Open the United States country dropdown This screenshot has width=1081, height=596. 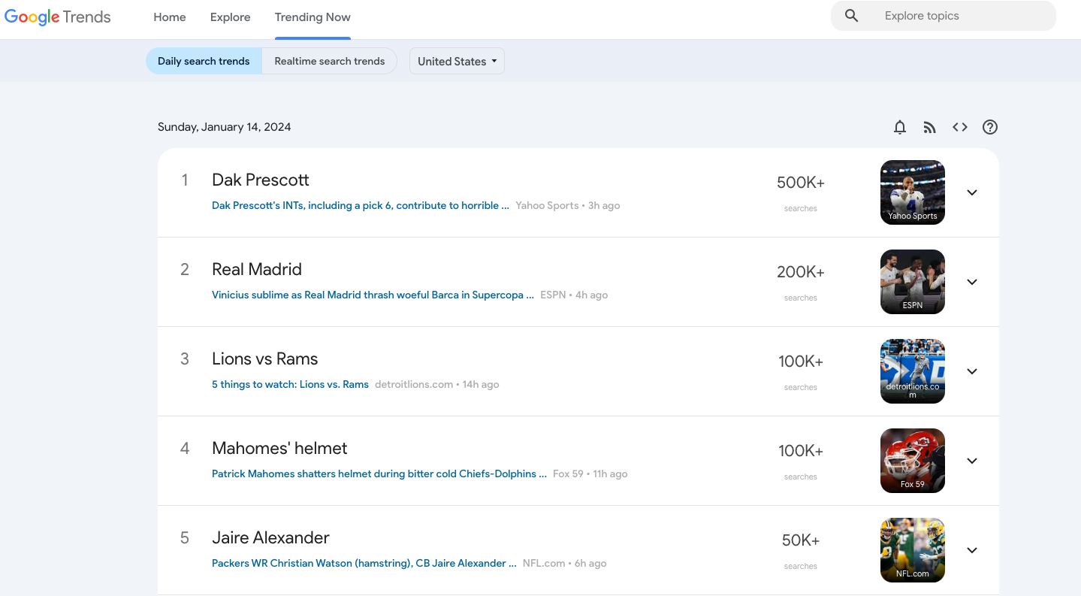tap(457, 62)
